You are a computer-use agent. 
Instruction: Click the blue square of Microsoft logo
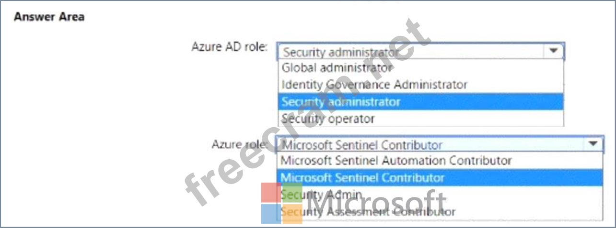coord(271,214)
